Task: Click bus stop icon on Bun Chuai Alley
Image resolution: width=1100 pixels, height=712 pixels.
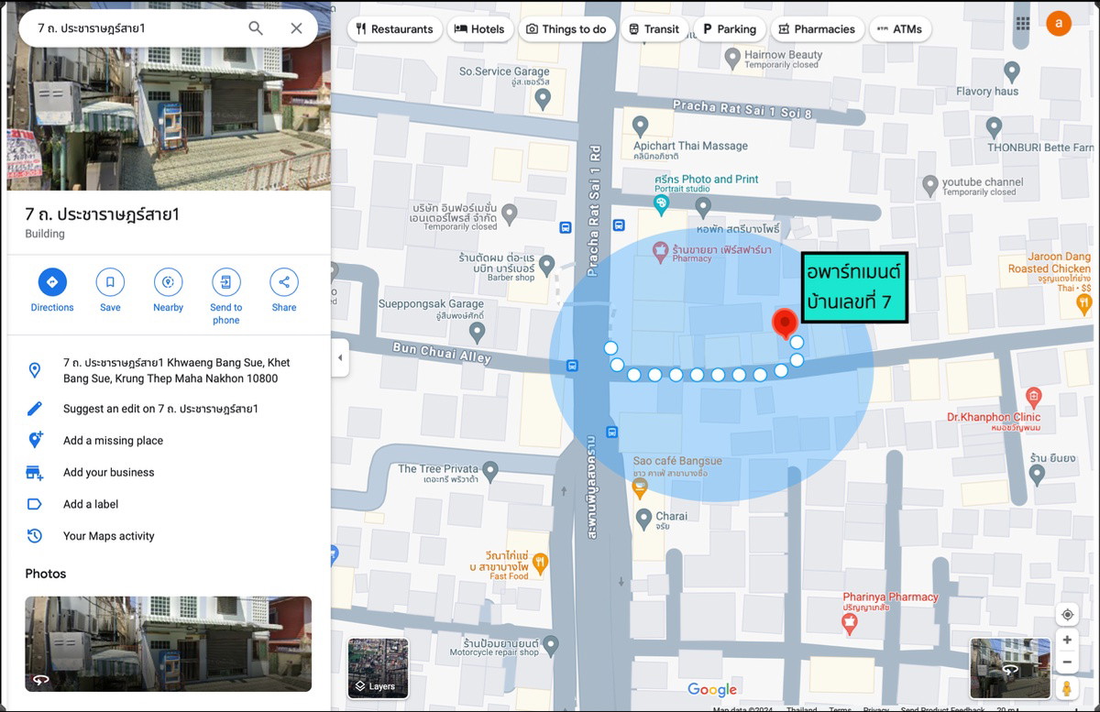Action: 572,366
